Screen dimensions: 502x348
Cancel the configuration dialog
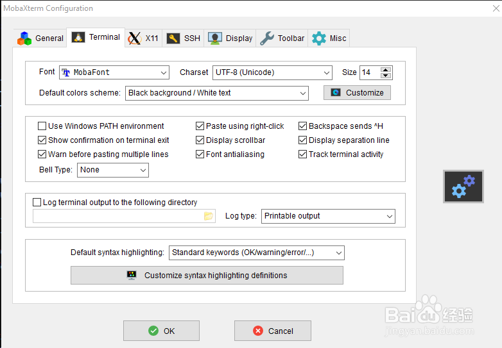pyautogui.click(x=273, y=331)
